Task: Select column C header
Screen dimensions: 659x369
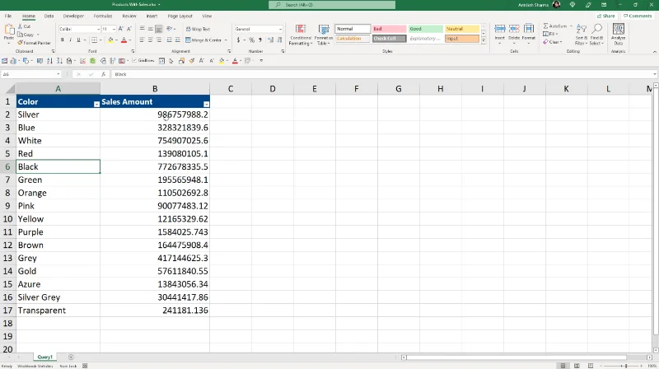Action: tap(231, 89)
